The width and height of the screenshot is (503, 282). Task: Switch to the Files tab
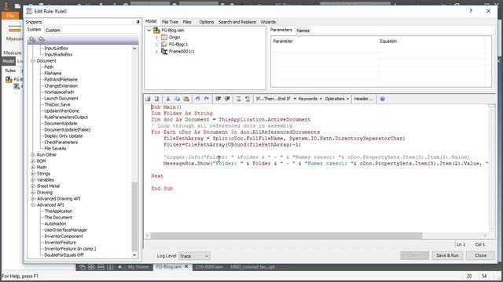tap(187, 22)
